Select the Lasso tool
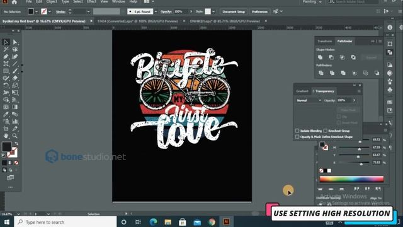 15,49
